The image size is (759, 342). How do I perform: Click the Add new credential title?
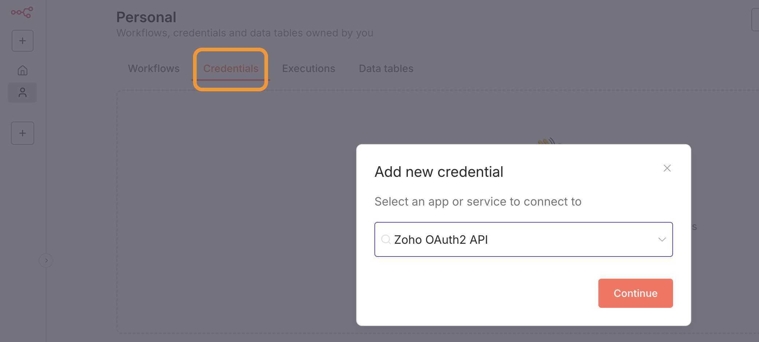tap(439, 172)
